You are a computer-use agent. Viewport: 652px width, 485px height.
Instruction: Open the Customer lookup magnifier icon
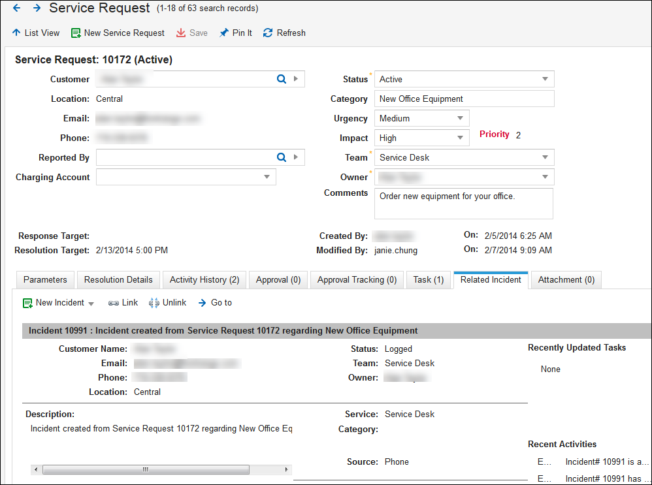(x=281, y=79)
